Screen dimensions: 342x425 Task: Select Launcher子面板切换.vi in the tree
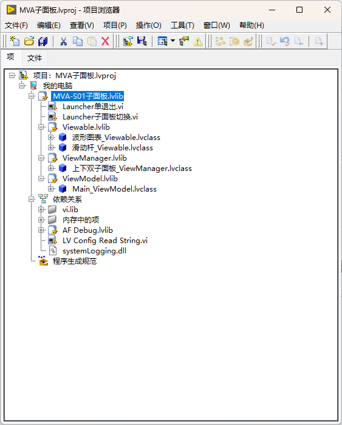(x=100, y=117)
